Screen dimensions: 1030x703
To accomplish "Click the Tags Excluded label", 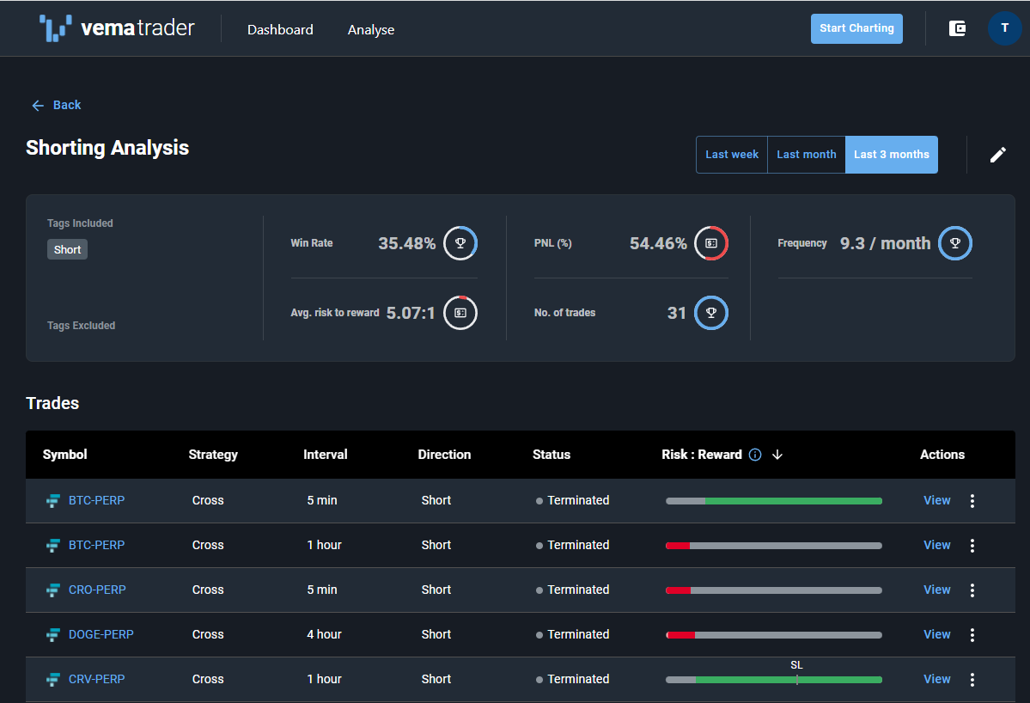I will [x=82, y=326].
